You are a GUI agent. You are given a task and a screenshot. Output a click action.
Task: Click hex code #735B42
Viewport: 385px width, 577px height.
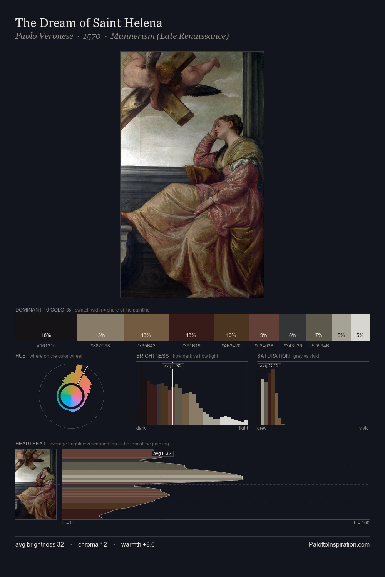146,346
